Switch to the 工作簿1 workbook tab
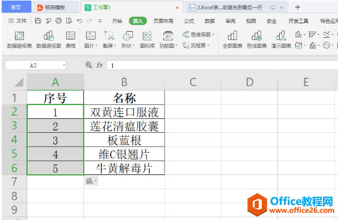Image resolution: width=338 pixels, height=220 pixels. point(132,8)
